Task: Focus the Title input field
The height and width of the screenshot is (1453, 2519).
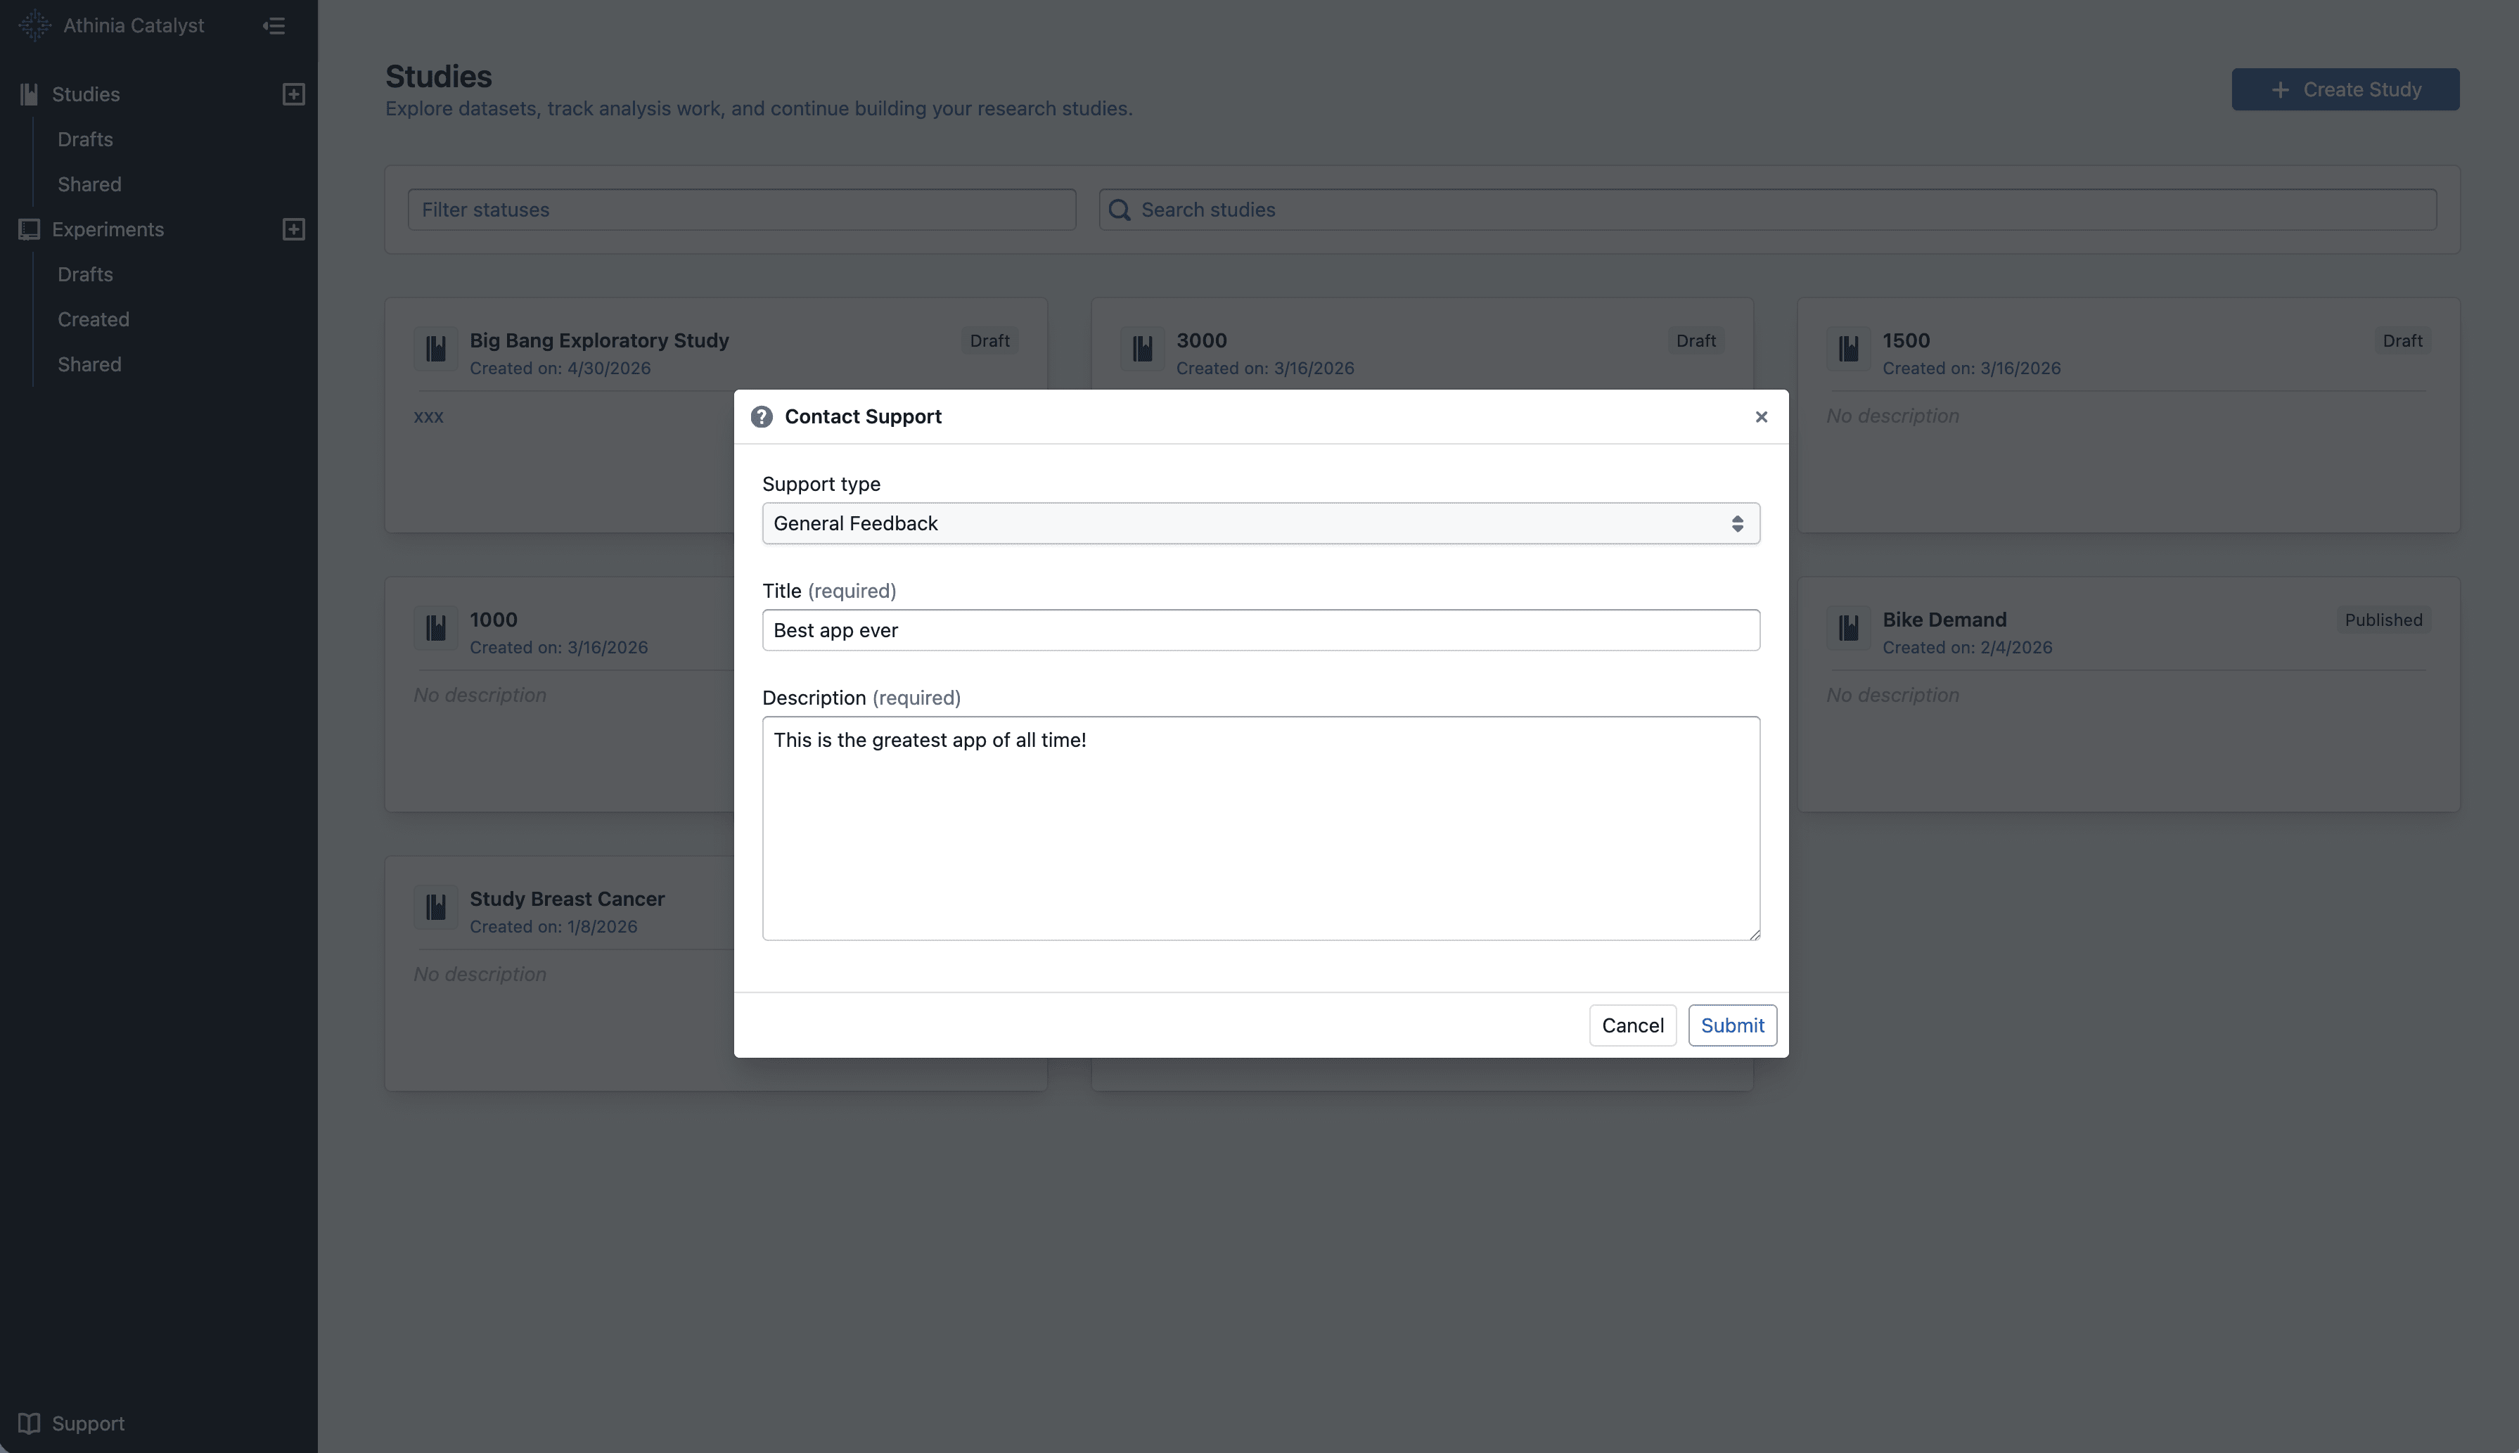Action: pos(1261,631)
